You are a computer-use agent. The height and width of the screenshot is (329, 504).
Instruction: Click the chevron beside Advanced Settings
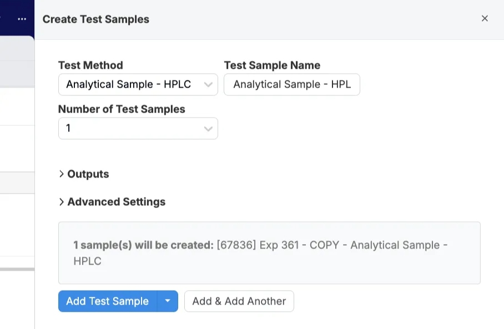point(62,202)
